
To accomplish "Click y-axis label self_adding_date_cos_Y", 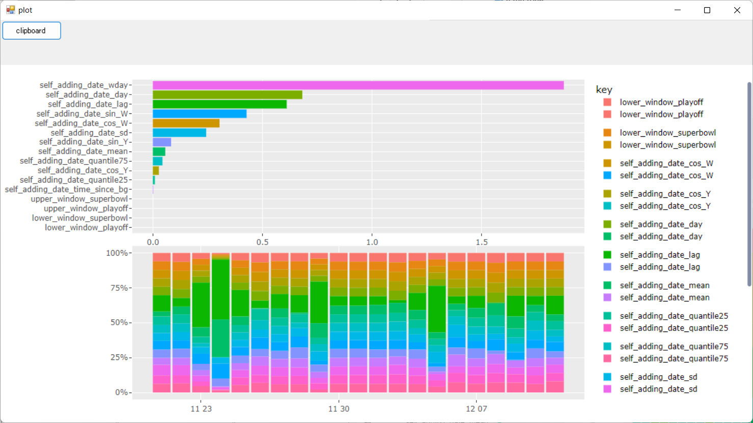I will click(83, 170).
